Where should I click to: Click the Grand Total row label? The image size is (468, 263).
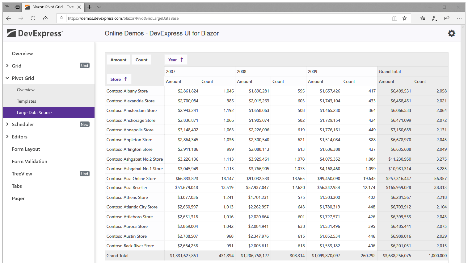click(117, 256)
